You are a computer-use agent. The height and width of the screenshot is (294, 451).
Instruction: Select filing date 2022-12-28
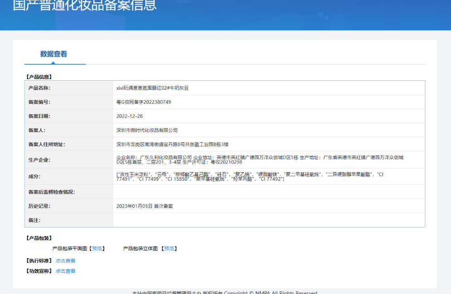click(129, 116)
